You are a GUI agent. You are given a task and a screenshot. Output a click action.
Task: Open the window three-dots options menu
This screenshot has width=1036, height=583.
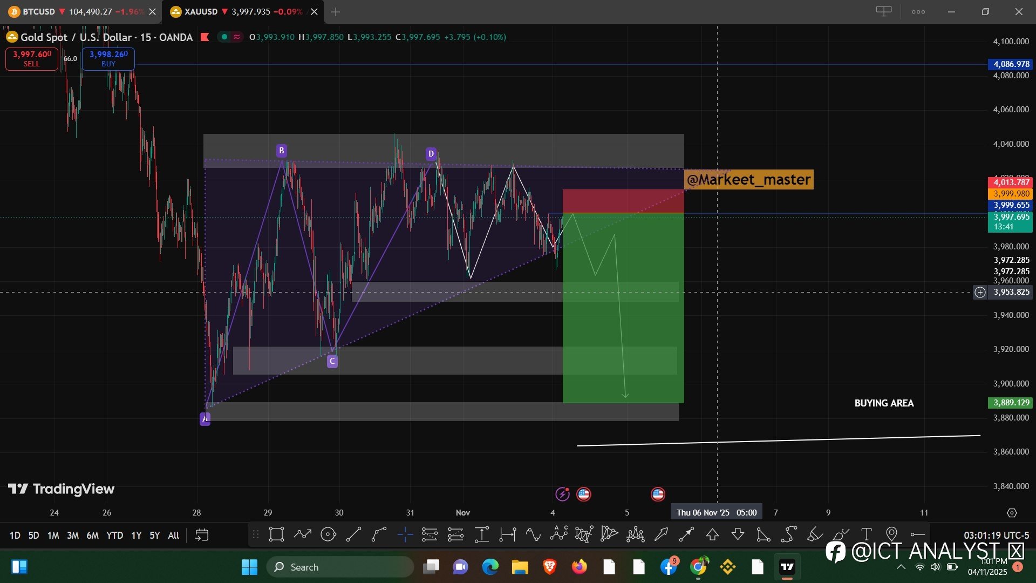[x=918, y=12]
